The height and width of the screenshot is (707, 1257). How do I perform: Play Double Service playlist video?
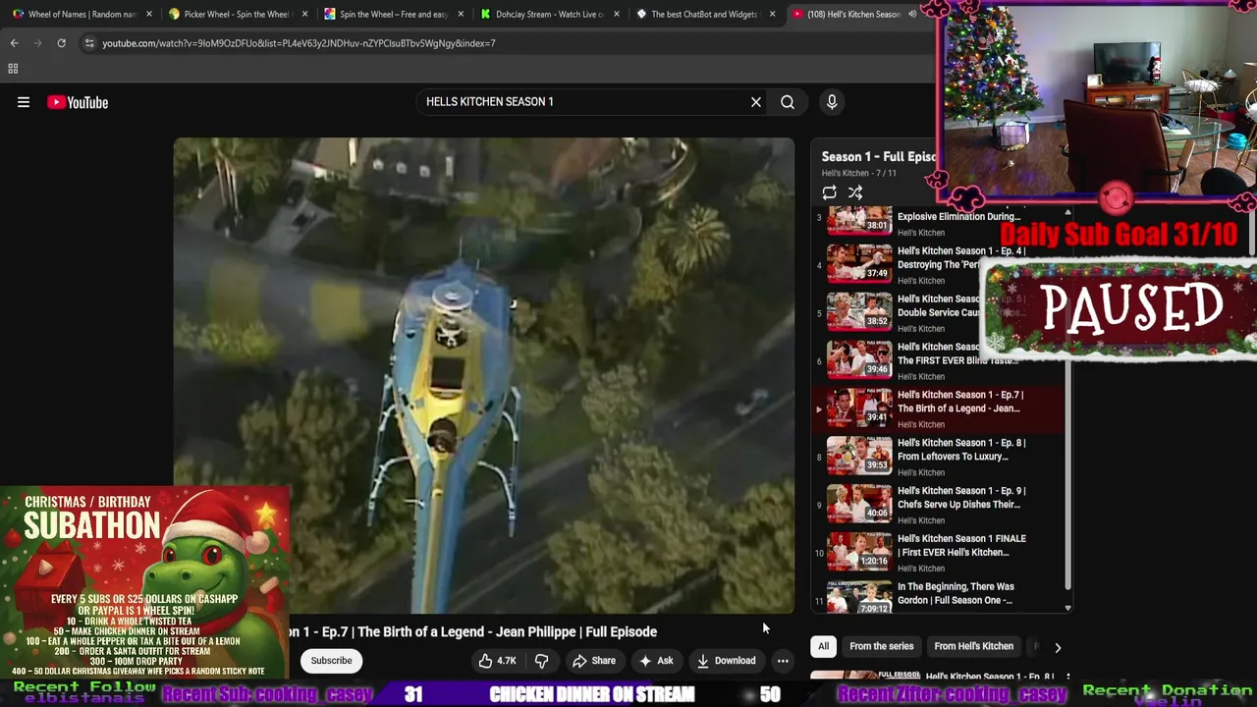[938, 312]
